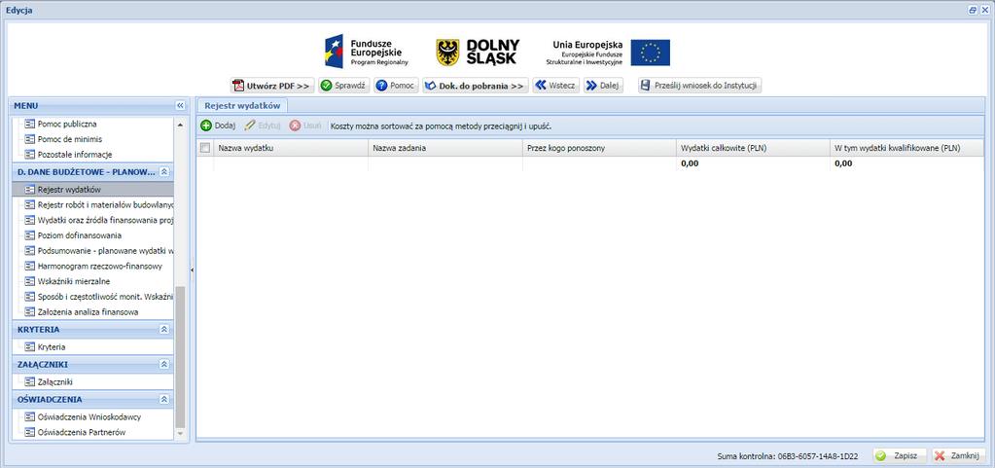Restore the Edycja window size
The height and width of the screenshot is (468, 995).
coord(973,10)
